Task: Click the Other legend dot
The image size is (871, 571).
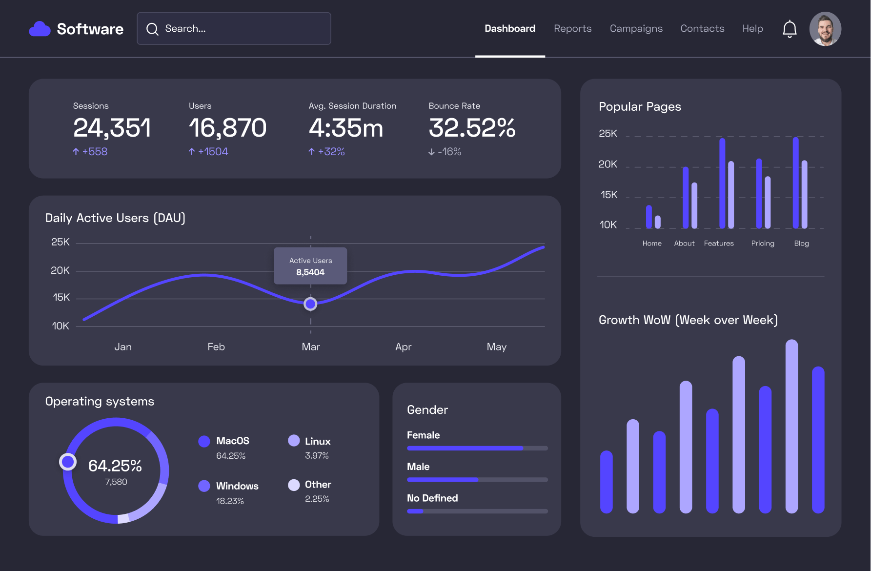Action: pos(294,485)
